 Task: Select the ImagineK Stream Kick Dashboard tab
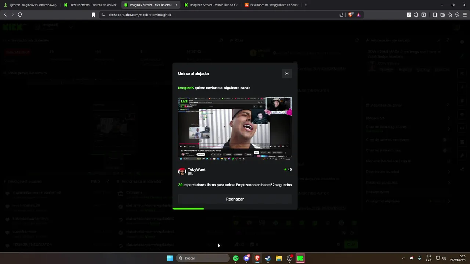(x=151, y=5)
